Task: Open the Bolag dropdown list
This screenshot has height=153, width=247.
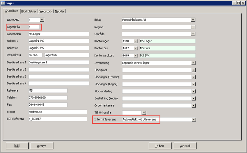Action: pyautogui.click(x=193, y=20)
